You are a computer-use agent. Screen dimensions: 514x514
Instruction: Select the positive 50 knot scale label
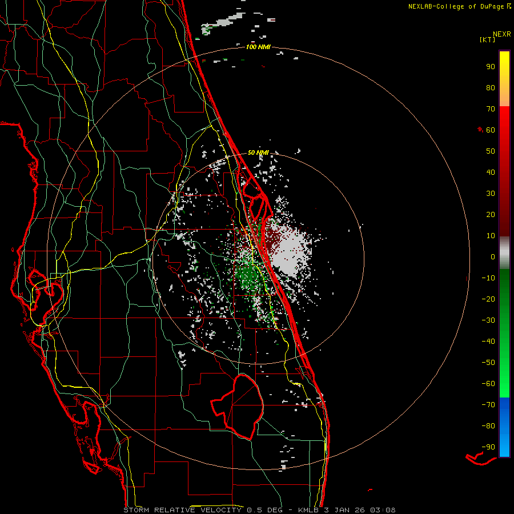point(491,151)
